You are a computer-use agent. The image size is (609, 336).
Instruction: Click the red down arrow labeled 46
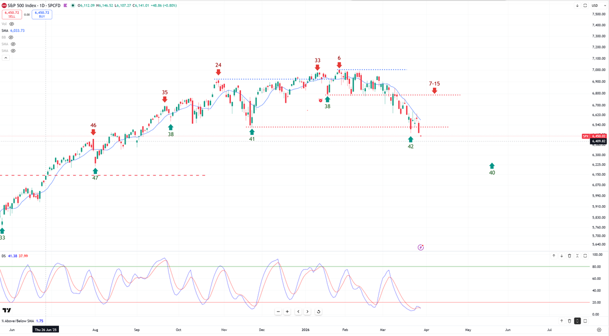click(93, 132)
